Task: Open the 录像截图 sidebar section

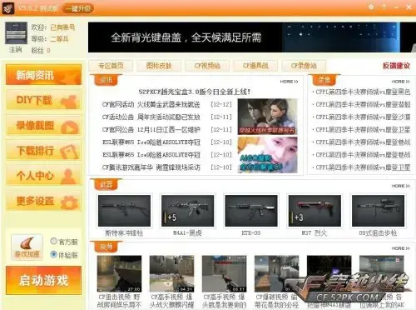Action: point(43,125)
